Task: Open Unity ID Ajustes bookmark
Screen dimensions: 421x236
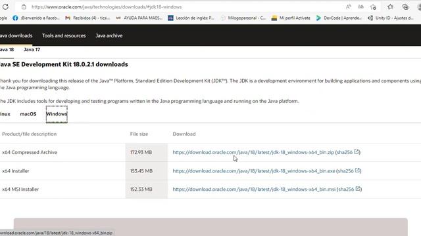Action: pyautogui.click(x=391, y=18)
